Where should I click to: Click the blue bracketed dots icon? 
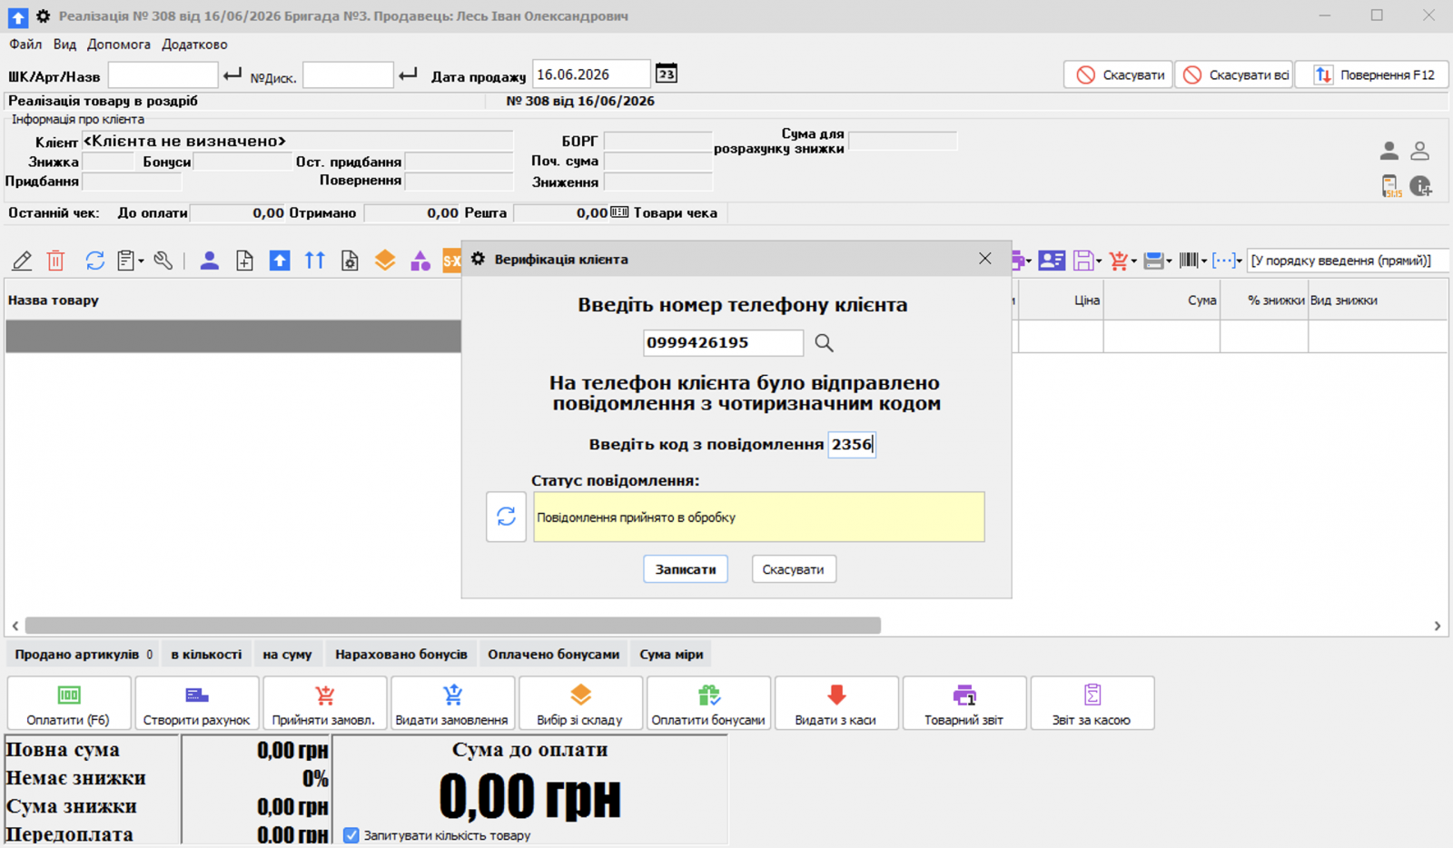(x=1223, y=261)
